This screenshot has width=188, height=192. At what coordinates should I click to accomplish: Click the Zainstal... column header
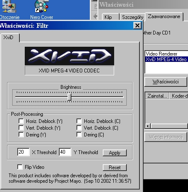click(157, 96)
